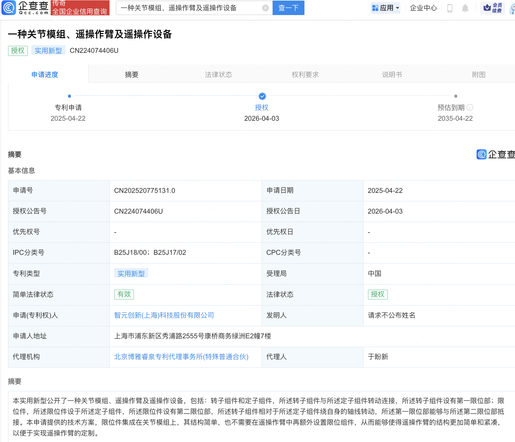515x442 pixels.
Task: Open the 权利要求 tab
Action: click(305, 74)
